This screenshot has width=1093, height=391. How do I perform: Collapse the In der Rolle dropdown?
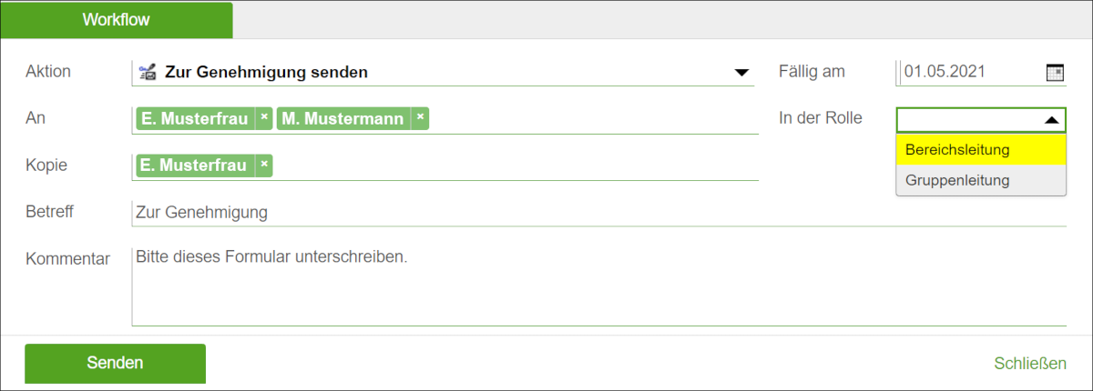(1050, 120)
